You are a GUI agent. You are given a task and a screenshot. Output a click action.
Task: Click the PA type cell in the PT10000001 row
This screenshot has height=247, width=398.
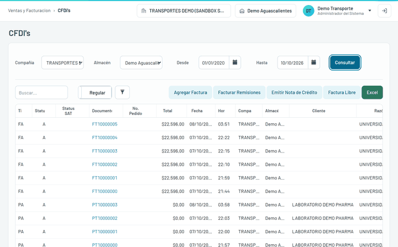click(x=21, y=232)
